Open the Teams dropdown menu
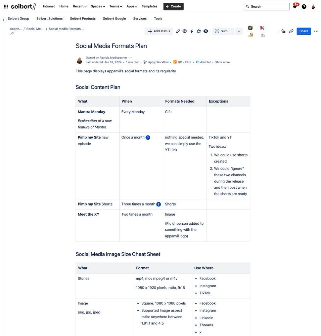Viewport: 321px width, 336px height. (x=116, y=6)
